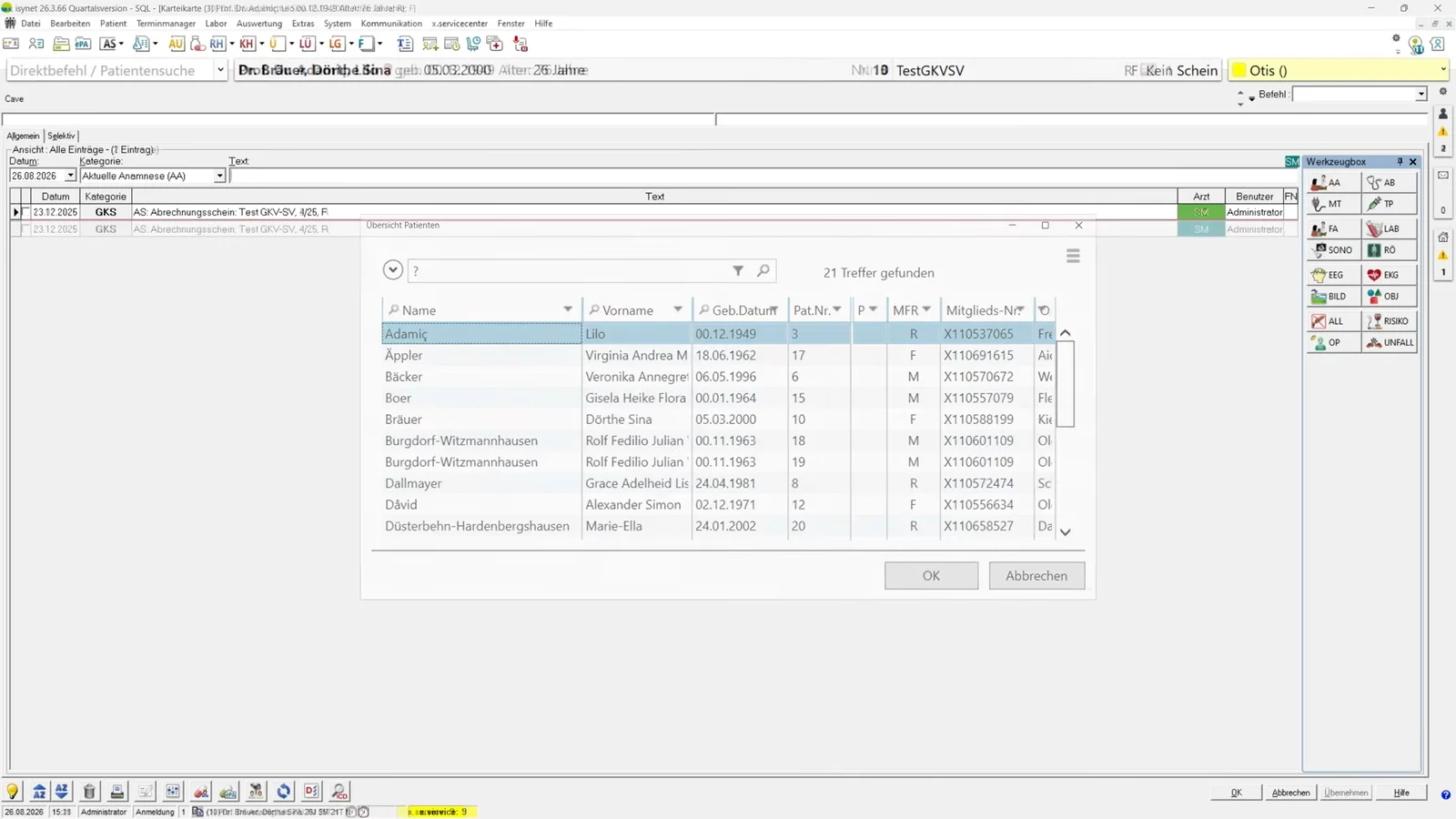Click the patient list scroll-down arrow

[x=1066, y=532]
